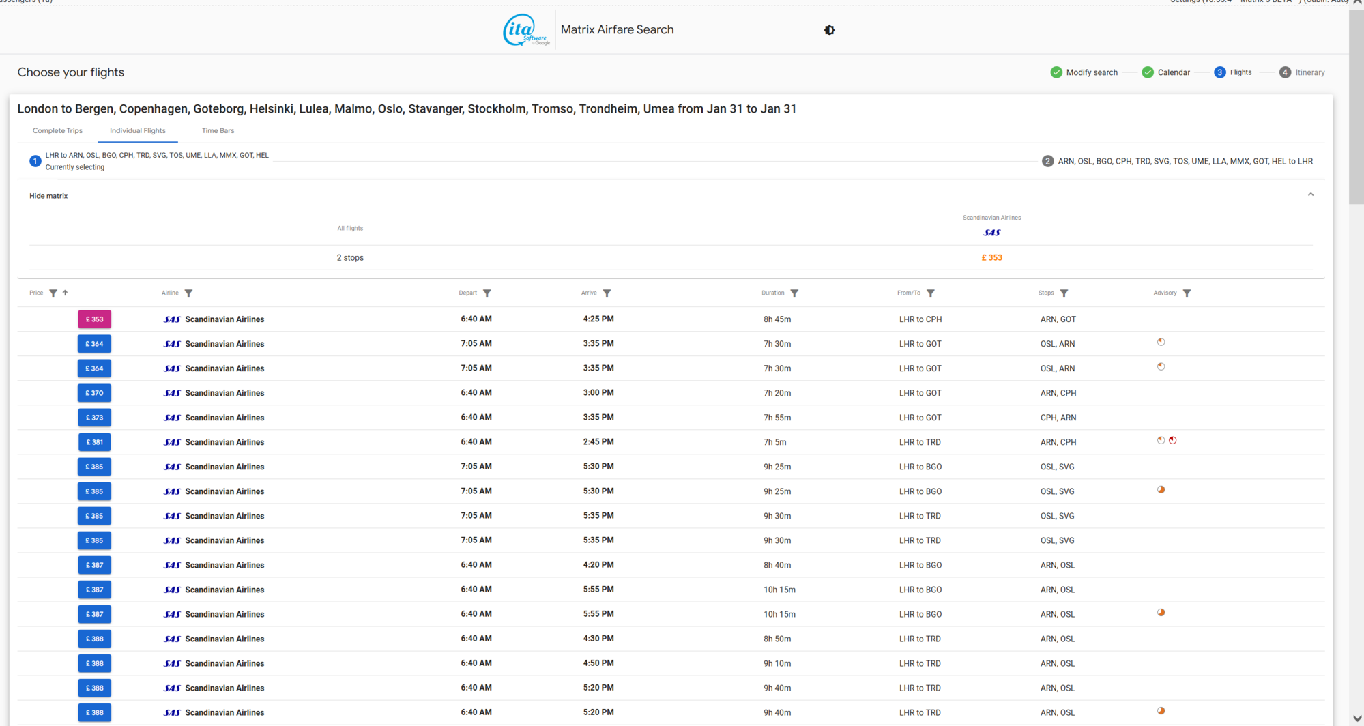Screen dimensions: 1364x726
Task: Collapse the matrix using the chevron
Action: 1310,194
